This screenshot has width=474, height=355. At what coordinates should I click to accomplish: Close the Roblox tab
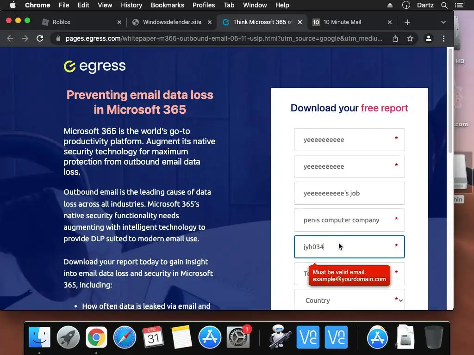[x=119, y=22]
